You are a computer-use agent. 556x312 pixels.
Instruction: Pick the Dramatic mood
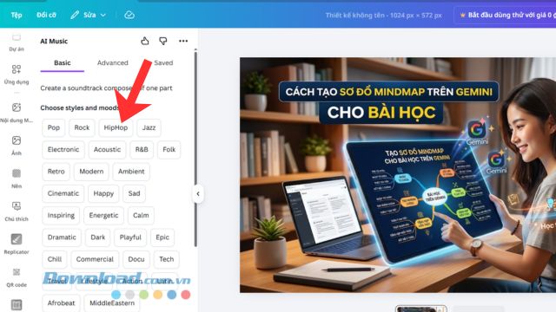coord(62,237)
